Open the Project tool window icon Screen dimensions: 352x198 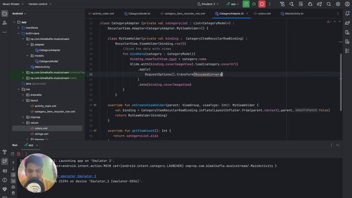4,14
